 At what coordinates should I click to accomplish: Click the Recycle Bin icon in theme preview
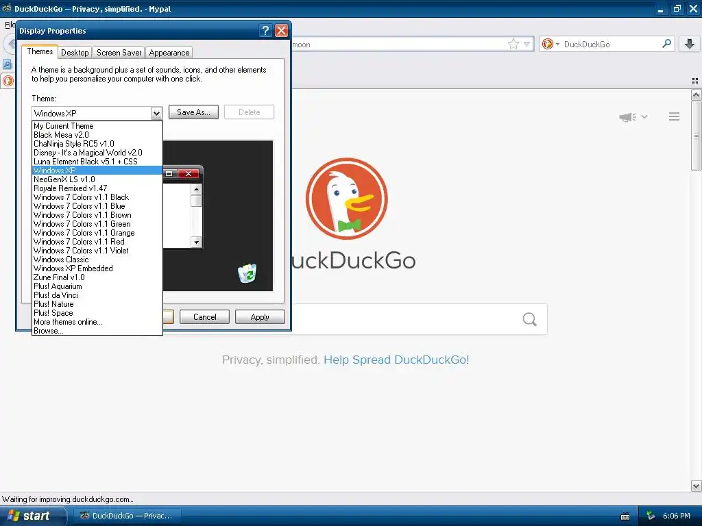click(247, 273)
